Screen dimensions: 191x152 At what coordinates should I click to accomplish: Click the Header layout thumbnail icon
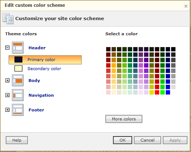(x=18, y=47)
